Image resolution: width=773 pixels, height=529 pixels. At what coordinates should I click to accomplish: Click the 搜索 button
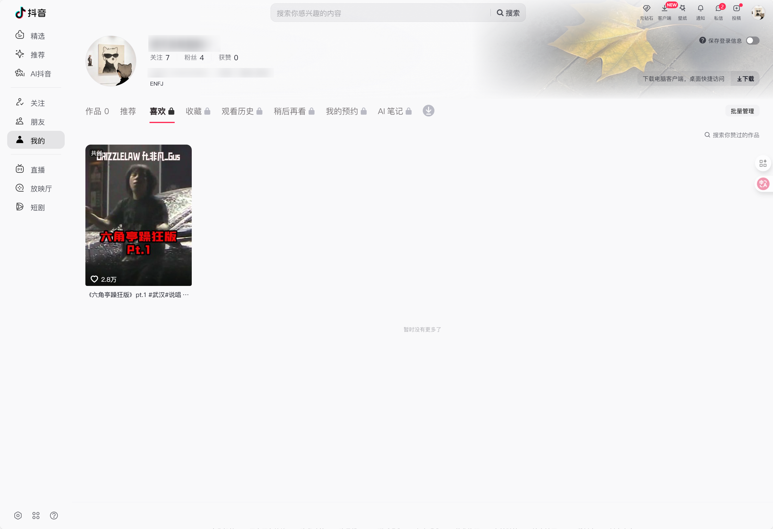tap(508, 13)
